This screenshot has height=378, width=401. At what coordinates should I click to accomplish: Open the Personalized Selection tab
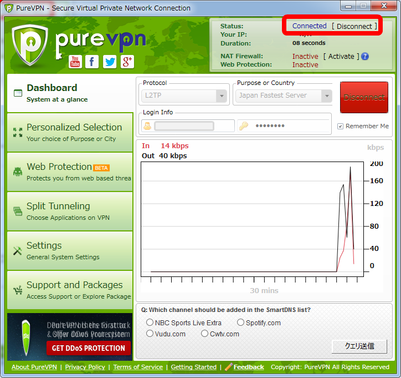point(70,133)
